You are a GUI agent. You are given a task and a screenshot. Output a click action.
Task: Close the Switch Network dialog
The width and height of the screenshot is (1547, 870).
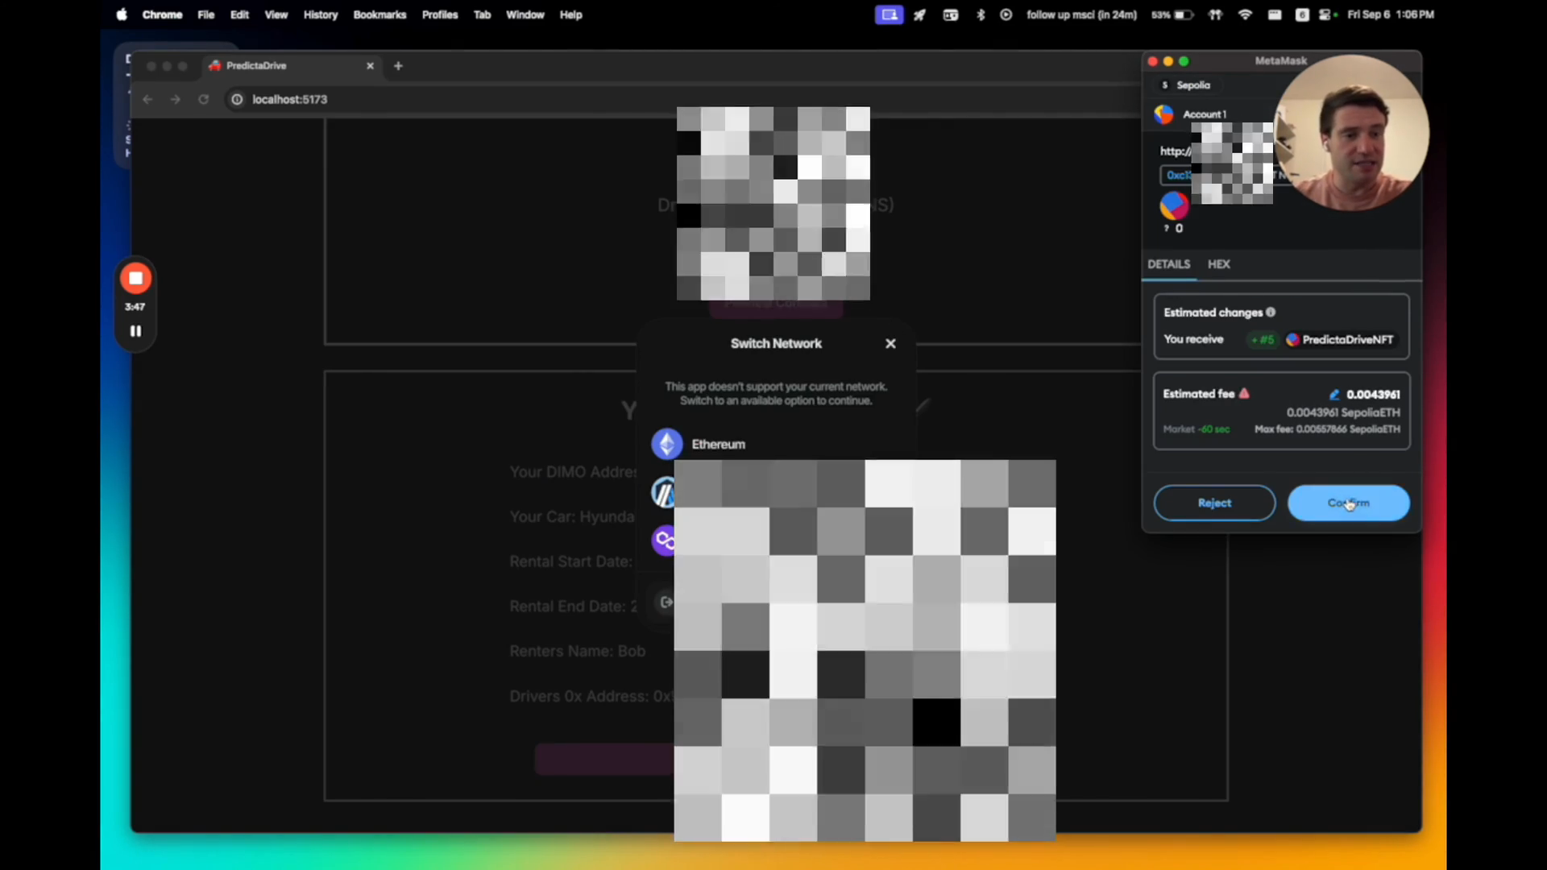(x=890, y=343)
